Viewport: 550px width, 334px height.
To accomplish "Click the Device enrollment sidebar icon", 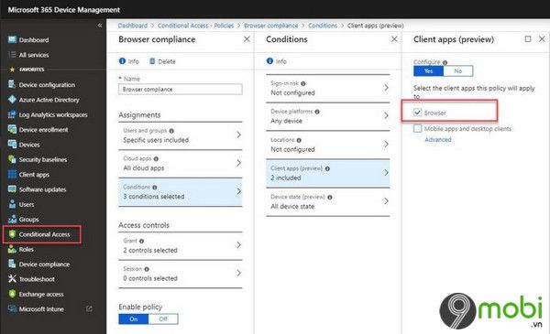I will pos(12,129).
